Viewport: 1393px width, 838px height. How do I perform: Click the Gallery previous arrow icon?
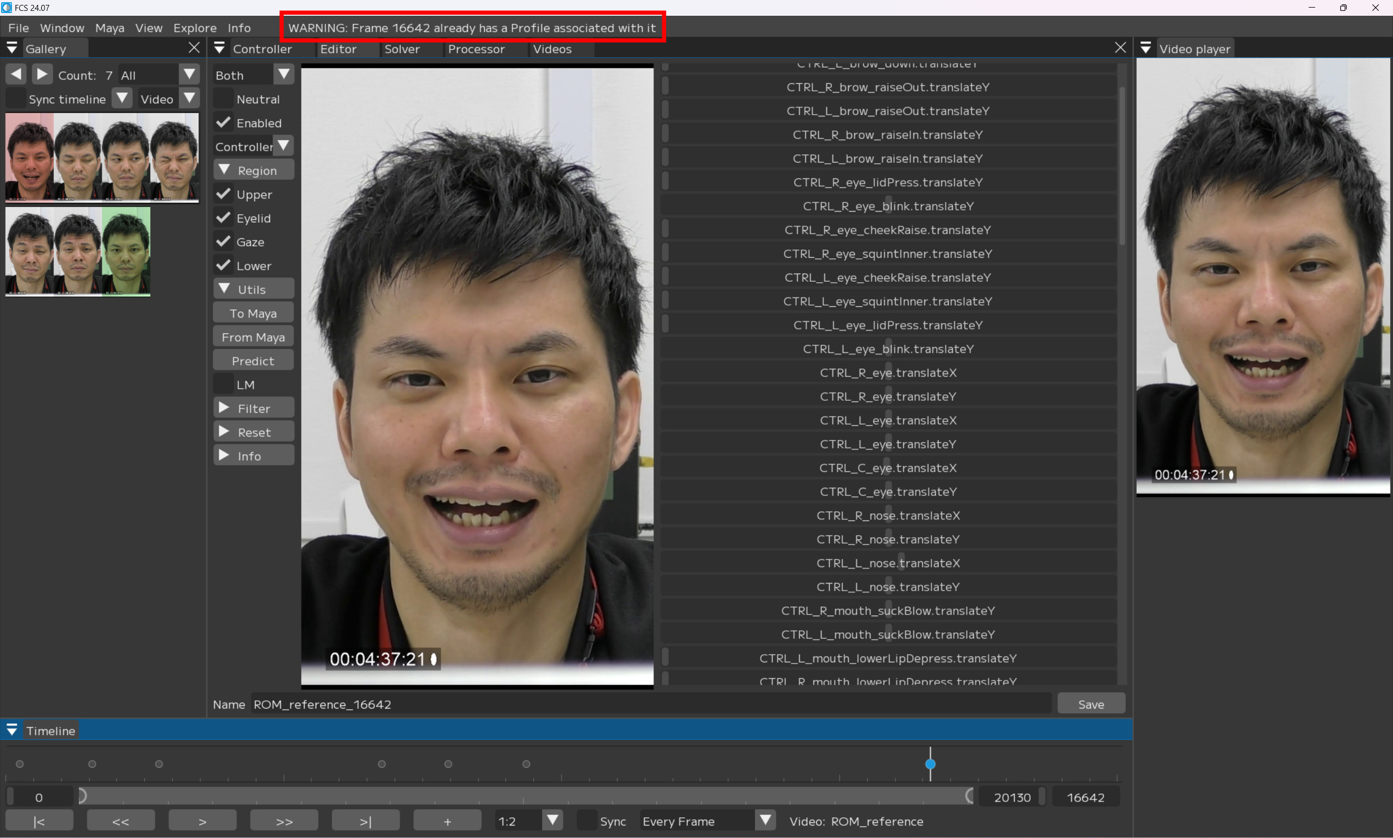16,75
